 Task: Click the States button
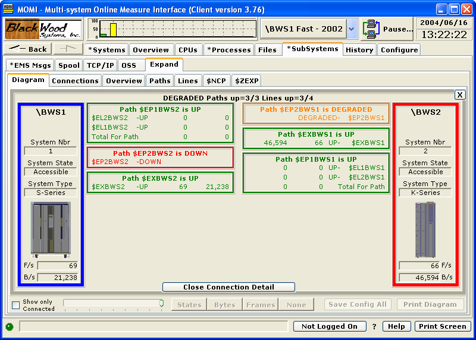point(189,304)
